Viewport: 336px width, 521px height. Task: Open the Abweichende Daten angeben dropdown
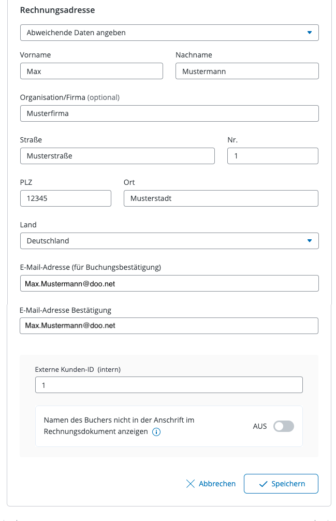pyautogui.click(x=169, y=33)
